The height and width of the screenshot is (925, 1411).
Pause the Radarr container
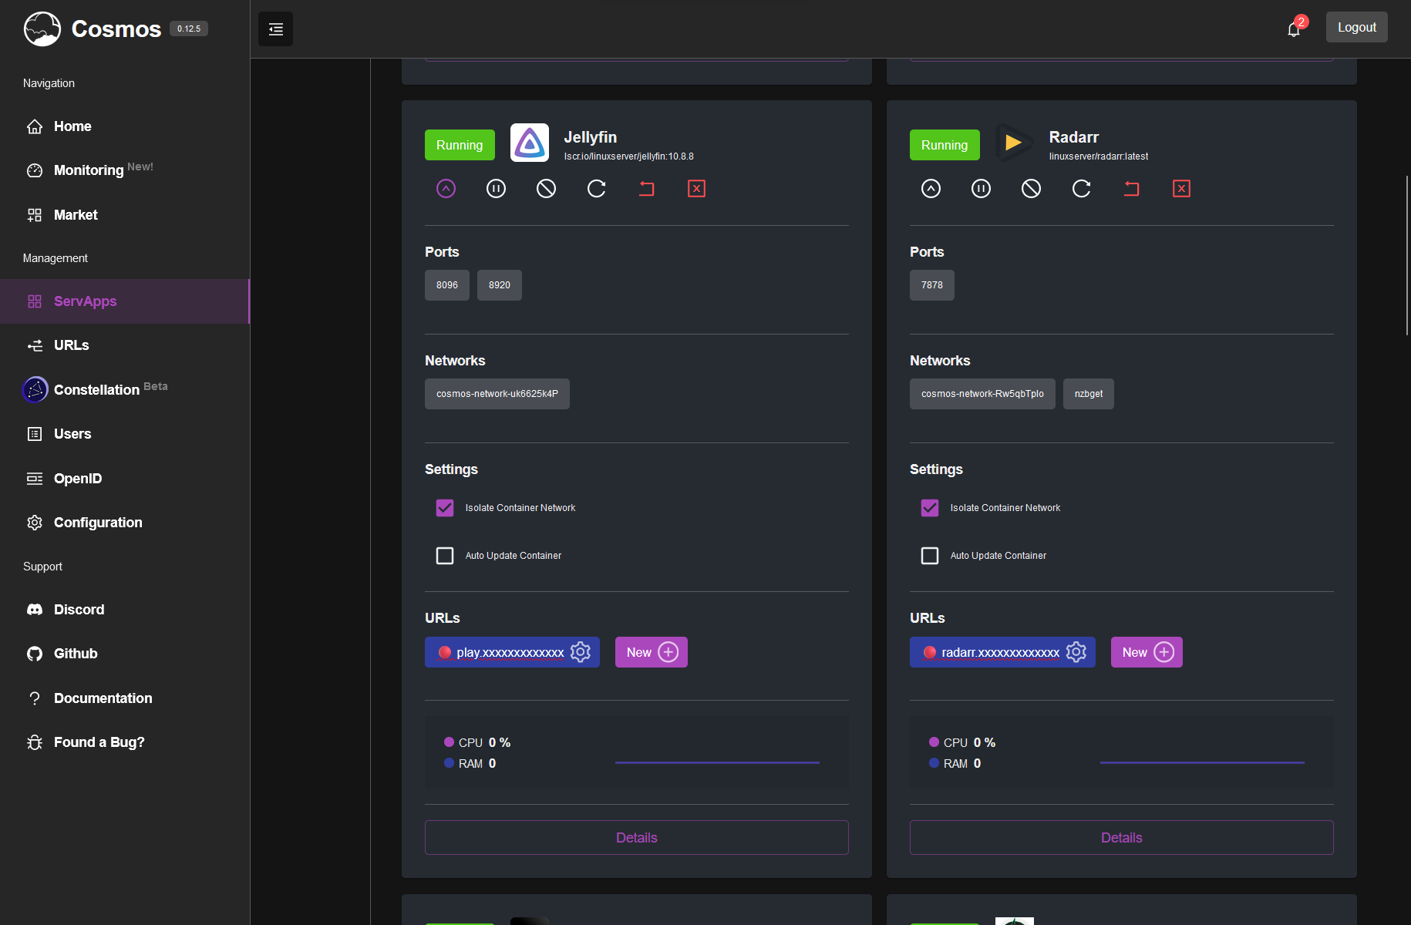point(982,188)
